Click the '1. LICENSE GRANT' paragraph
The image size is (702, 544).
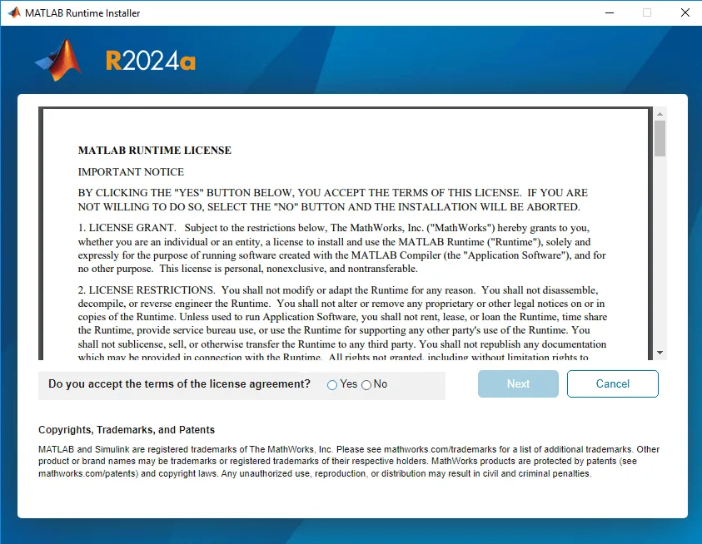tap(341, 248)
